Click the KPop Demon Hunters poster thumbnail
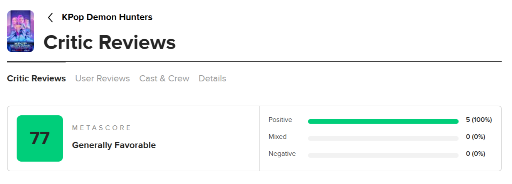The image size is (512, 184). [x=20, y=31]
